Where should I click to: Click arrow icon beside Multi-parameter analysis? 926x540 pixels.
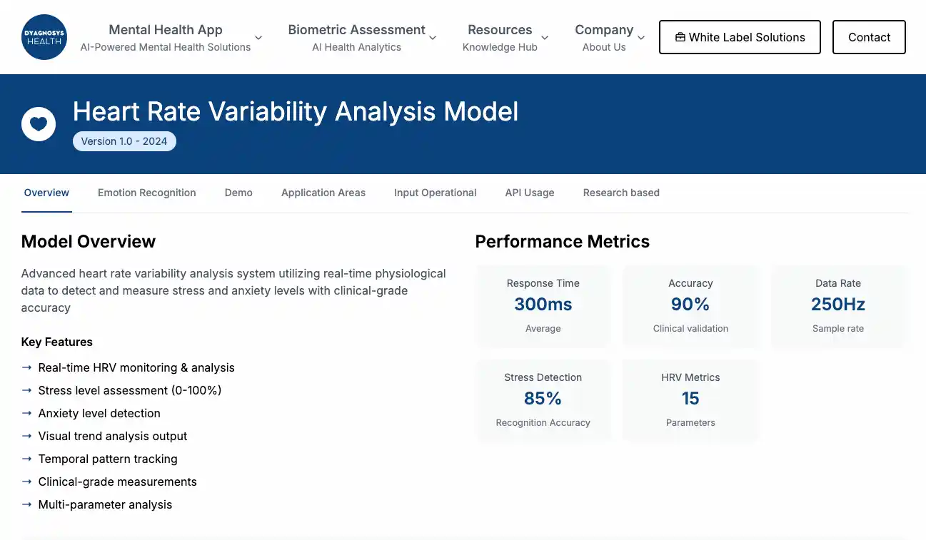tap(27, 504)
